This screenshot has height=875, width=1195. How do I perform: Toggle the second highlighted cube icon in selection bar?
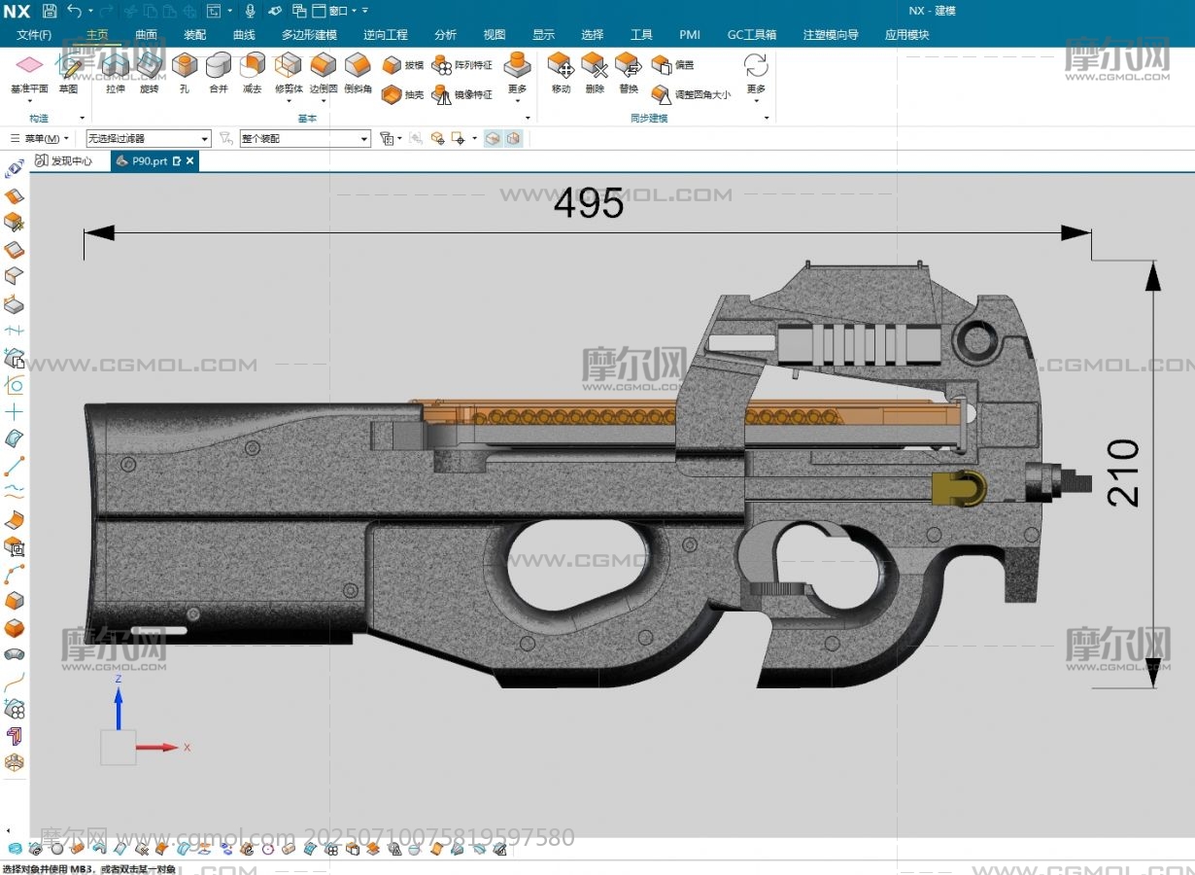click(513, 138)
